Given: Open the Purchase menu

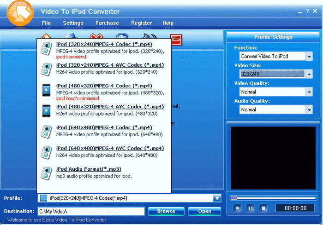Looking at the screenshot, I should (x=107, y=23).
